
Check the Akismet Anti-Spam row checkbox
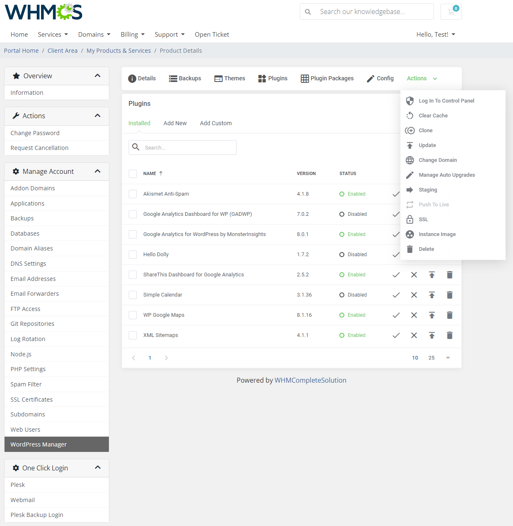(133, 194)
